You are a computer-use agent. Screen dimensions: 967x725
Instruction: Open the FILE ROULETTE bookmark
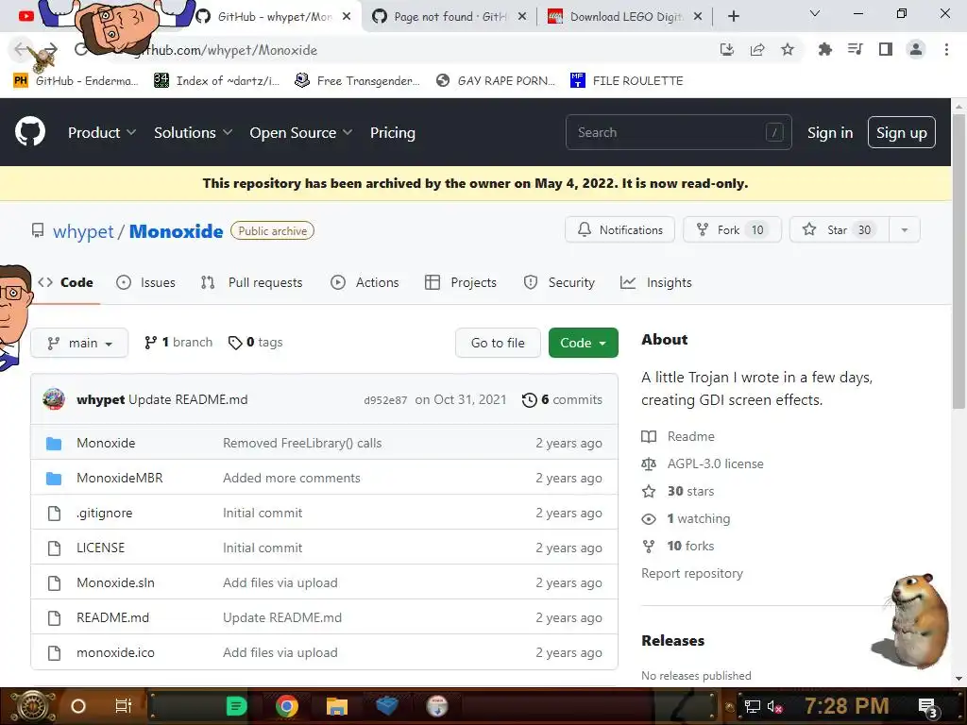pyautogui.click(x=627, y=81)
